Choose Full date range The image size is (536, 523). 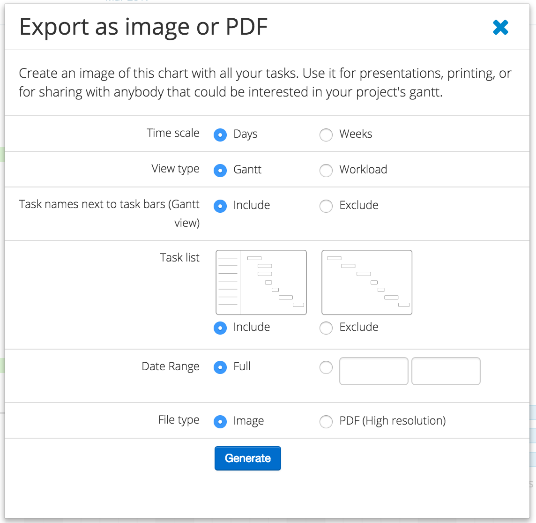[220, 367]
